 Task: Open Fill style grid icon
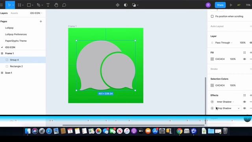(245, 52)
